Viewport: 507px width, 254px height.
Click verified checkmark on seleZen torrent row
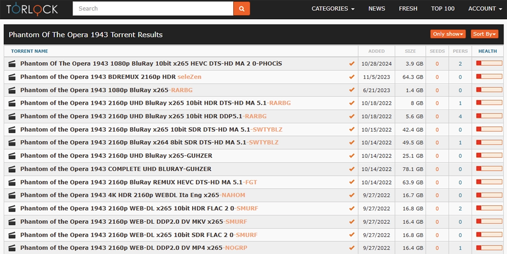352,77
